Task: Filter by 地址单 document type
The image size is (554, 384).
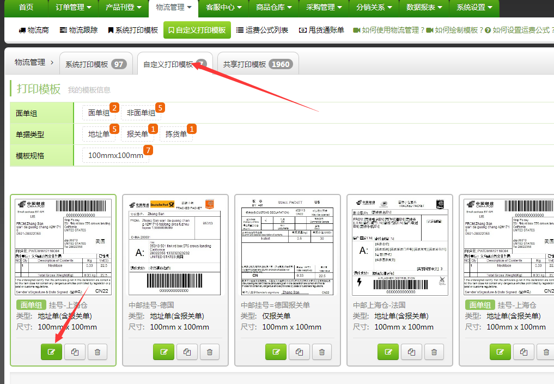Action: 99,134
